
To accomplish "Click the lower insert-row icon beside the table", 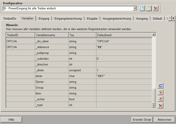I will (160, 99).
